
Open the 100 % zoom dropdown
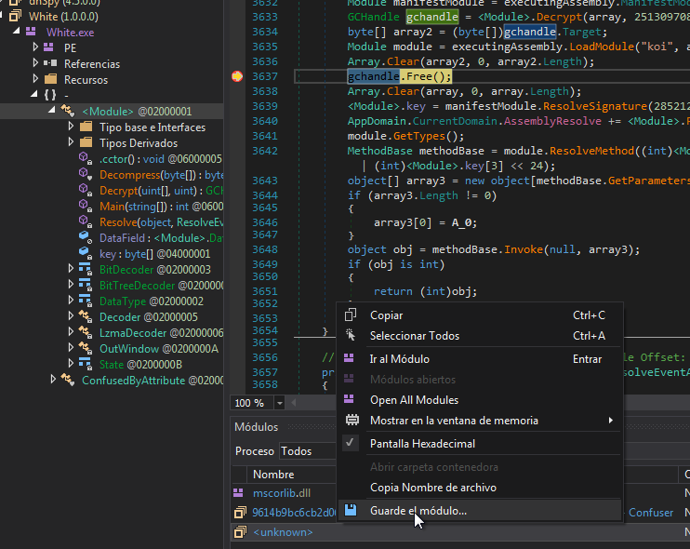click(279, 403)
